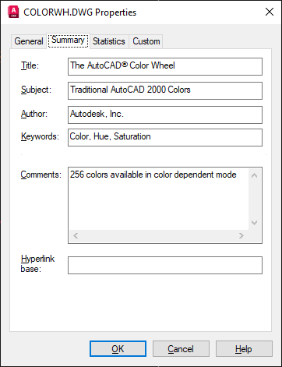Open Help for drawing properties

coord(244,349)
